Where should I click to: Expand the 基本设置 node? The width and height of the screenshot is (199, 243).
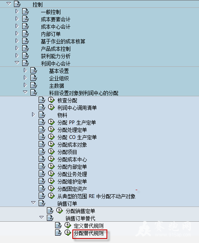pyautogui.click(x=25, y=70)
